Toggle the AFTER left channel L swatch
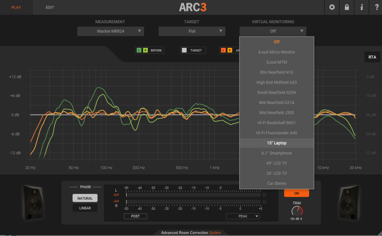 223,50
